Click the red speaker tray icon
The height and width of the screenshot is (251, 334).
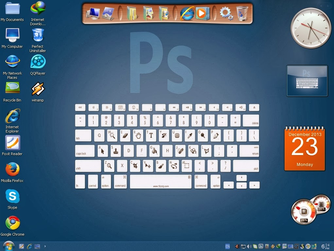click(237, 246)
